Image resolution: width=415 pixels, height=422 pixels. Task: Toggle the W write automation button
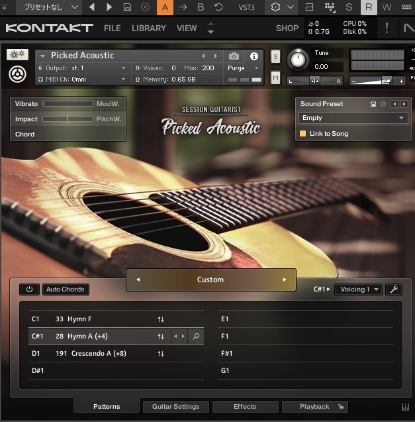tap(387, 7)
